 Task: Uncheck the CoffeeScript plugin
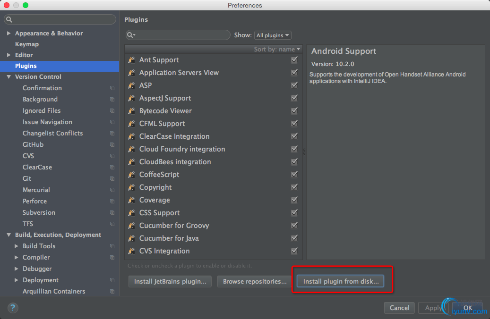294,174
